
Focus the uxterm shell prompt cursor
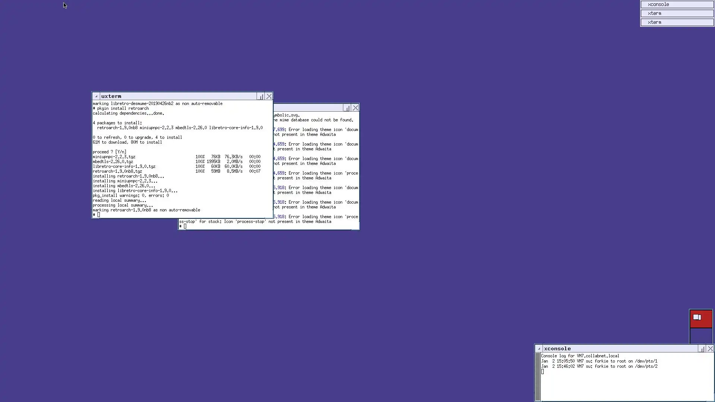coord(99,215)
